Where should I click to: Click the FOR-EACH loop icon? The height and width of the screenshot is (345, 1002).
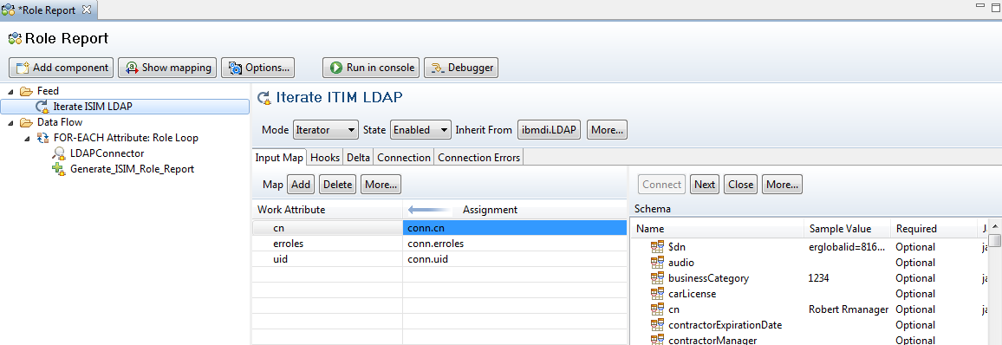[42, 137]
